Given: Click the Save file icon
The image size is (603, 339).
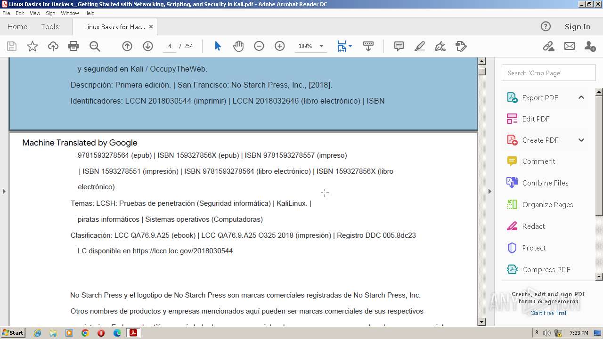Looking at the screenshot, I should (12, 46).
